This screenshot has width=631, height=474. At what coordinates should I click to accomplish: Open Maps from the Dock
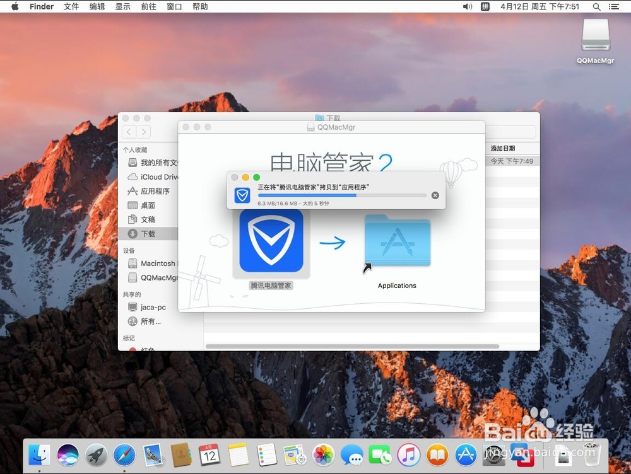pyautogui.click(x=295, y=454)
